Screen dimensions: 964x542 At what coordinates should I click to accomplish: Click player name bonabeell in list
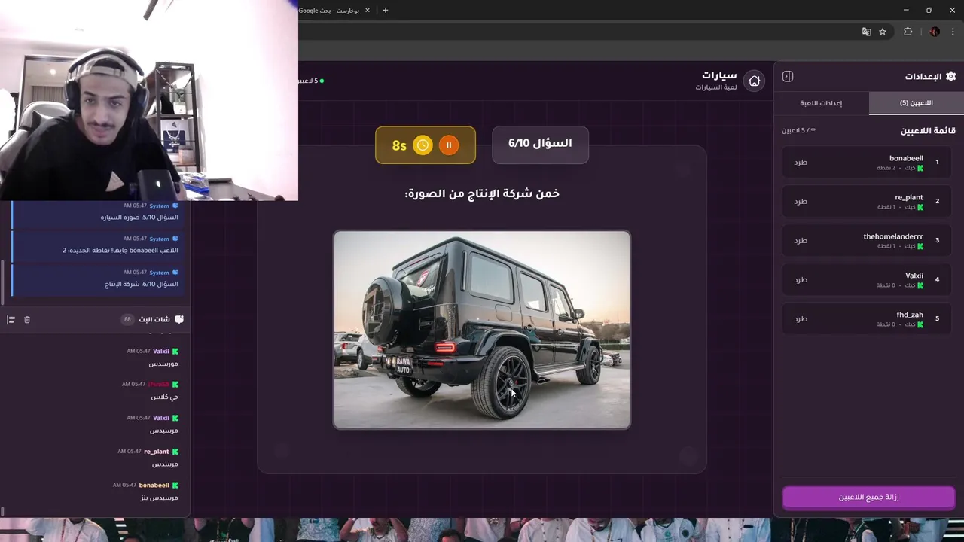[906, 158]
